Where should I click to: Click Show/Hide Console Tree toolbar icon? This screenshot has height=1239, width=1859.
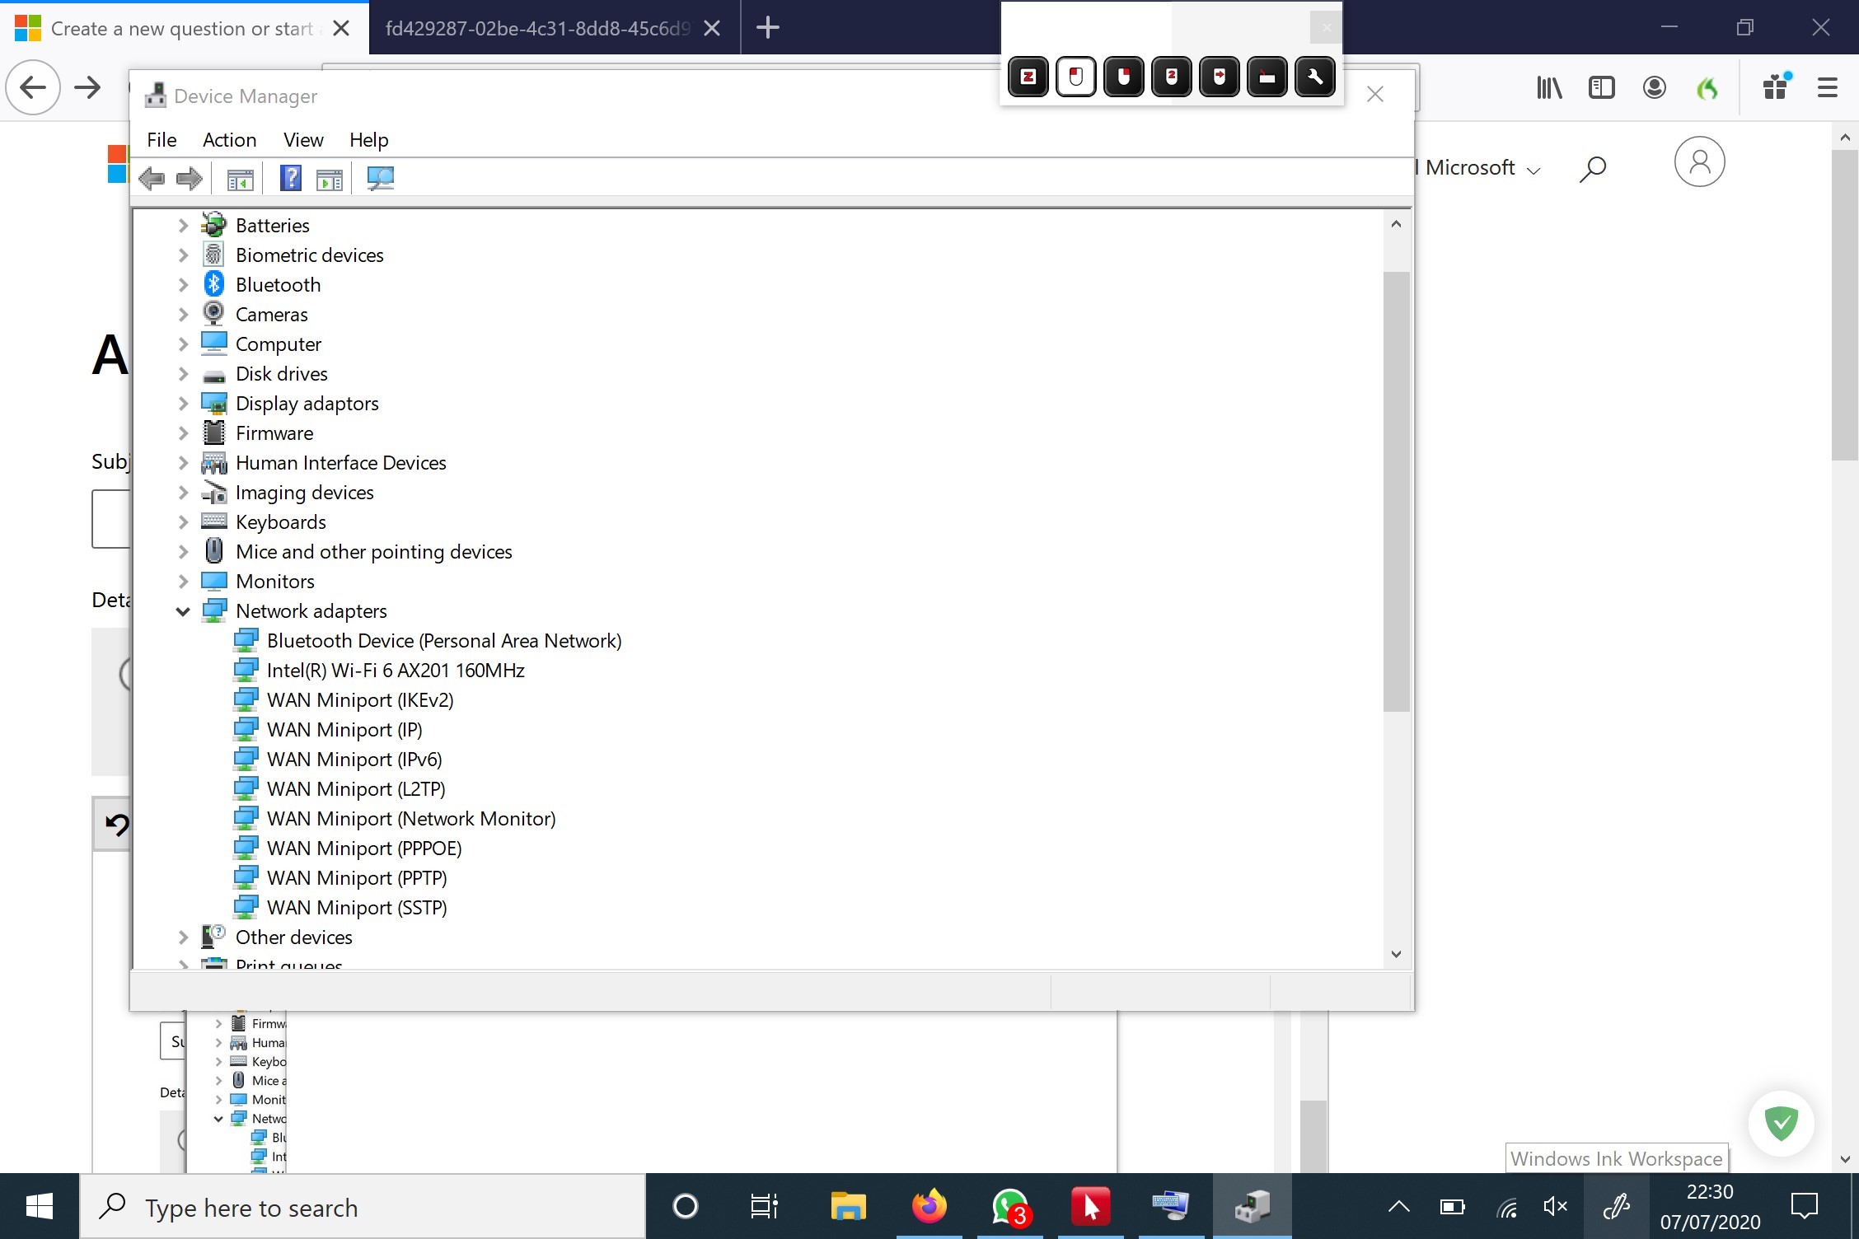point(240,179)
